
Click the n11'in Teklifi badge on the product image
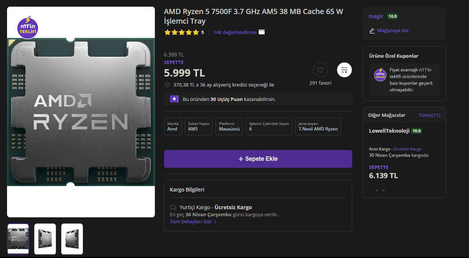pyautogui.click(x=28, y=27)
